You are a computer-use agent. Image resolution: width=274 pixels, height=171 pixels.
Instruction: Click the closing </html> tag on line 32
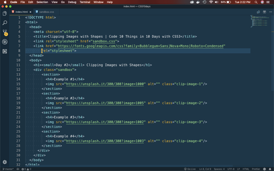tap(32, 165)
